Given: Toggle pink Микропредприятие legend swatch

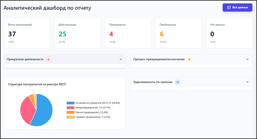Looking at the screenshot, I should tap(70, 108).
